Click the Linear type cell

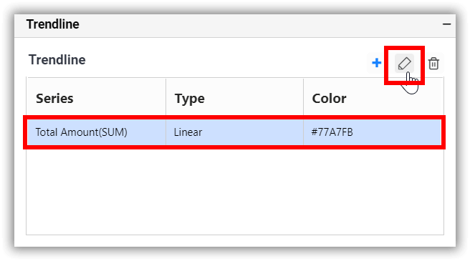[x=235, y=132]
